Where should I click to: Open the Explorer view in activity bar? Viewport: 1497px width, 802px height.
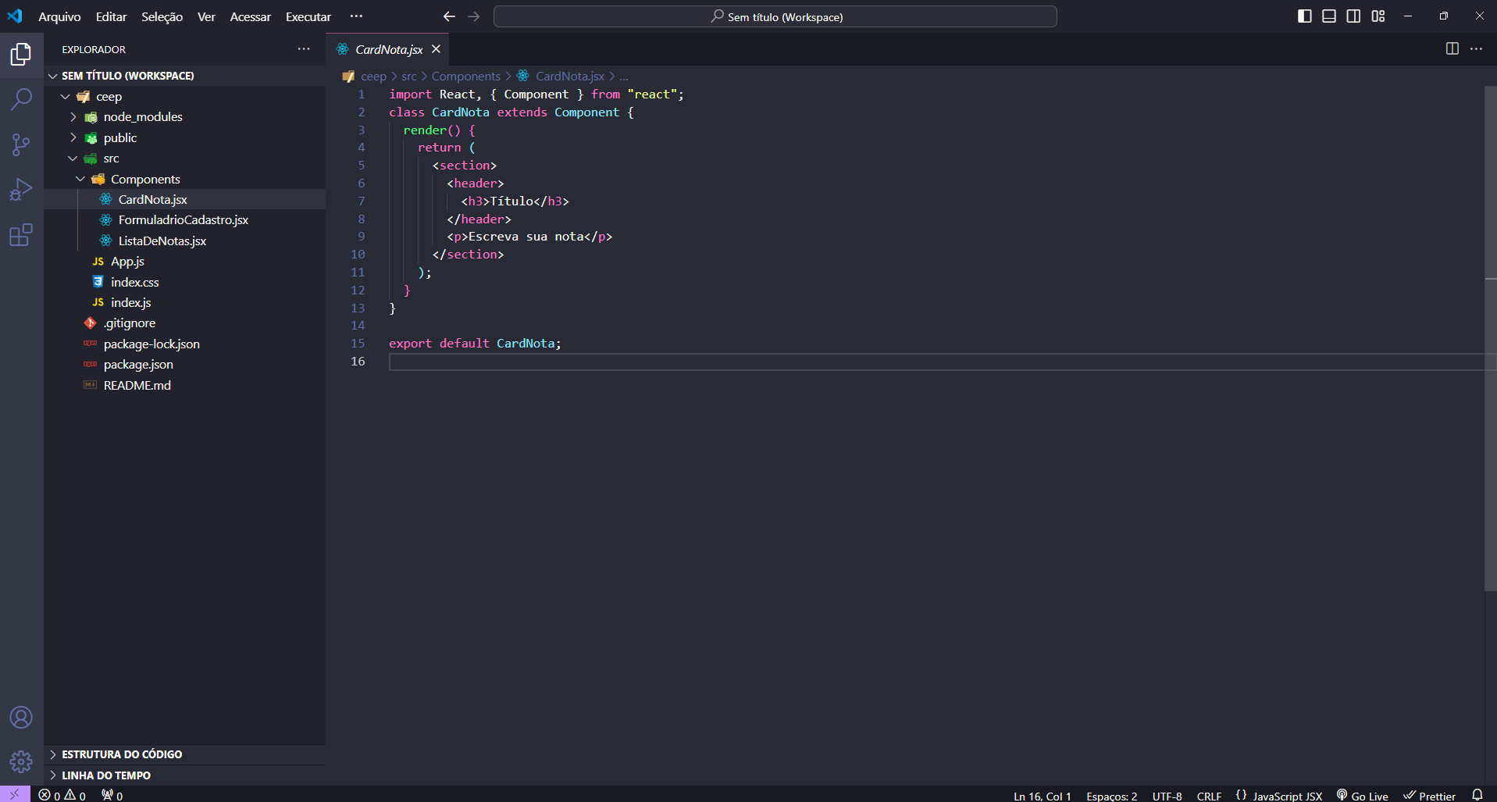[x=21, y=55]
